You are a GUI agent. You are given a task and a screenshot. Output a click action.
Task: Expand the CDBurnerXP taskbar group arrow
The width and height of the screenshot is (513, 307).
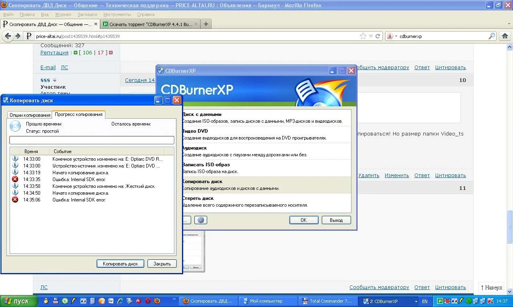[416, 301]
